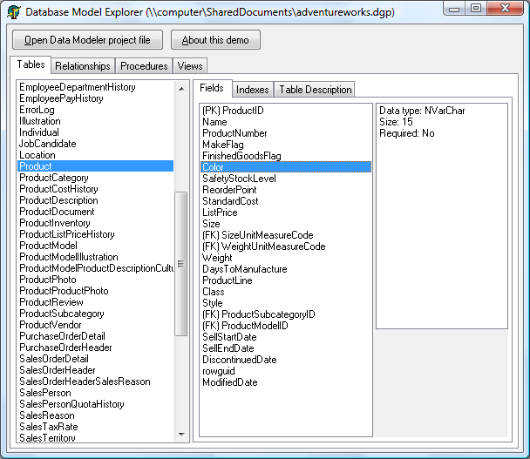This screenshot has width=530, height=459.
Task: Select the ProductCategory table in list
Action: [54, 178]
